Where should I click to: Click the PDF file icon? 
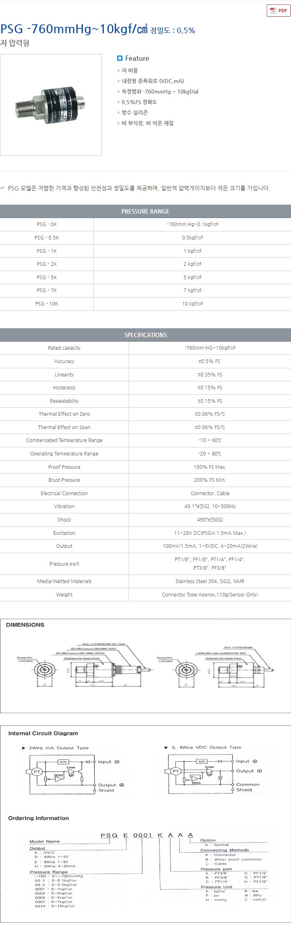[x=273, y=11]
